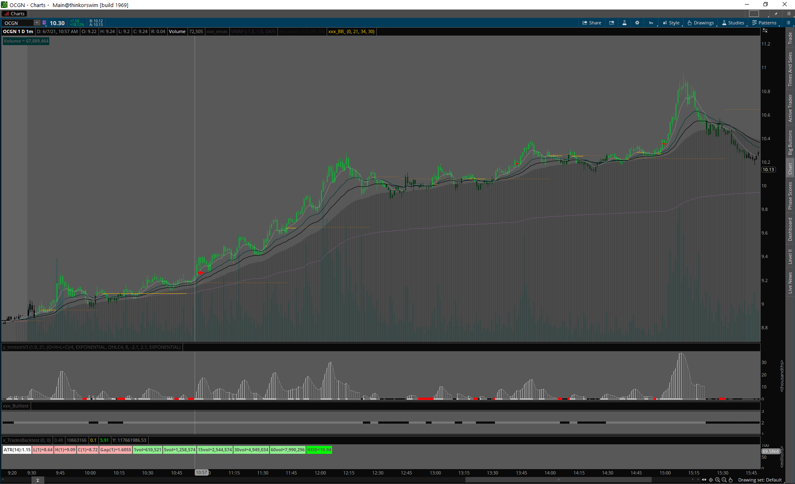Click the zoom out magnifier icon
The image size is (795, 484).
click(x=724, y=480)
